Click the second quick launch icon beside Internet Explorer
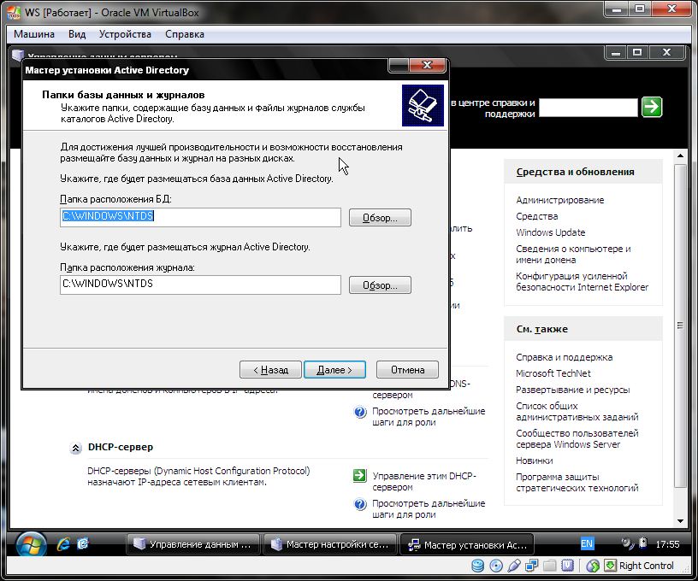Viewport: 698px width, 581px height. pos(83,544)
